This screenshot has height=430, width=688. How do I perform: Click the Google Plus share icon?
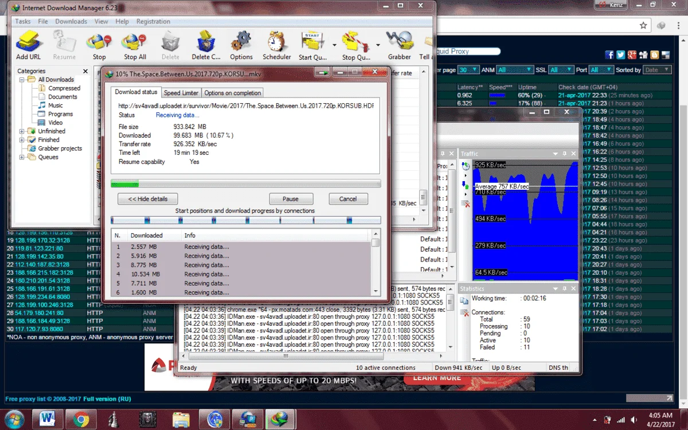coord(632,54)
